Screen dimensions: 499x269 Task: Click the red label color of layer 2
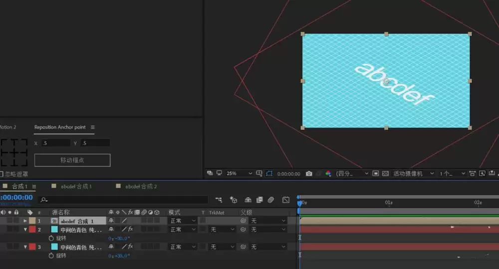coord(32,229)
